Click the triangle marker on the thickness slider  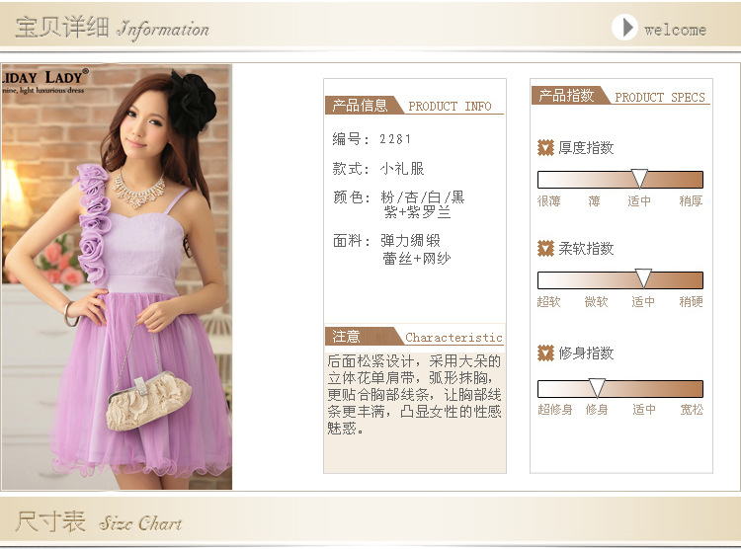pos(639,179)
